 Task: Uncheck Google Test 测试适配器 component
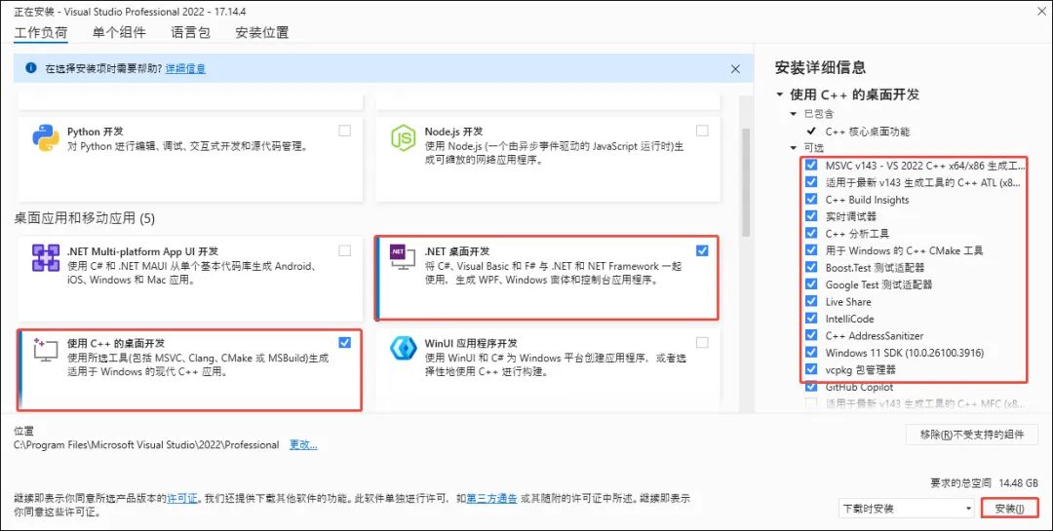click(811, 284)
